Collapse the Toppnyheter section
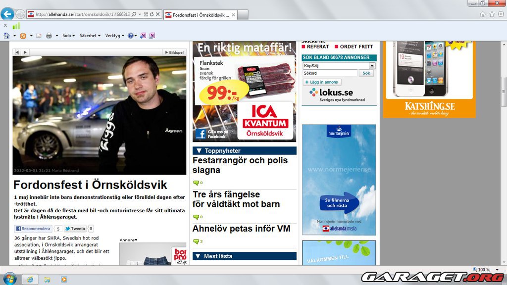The height and width of the screenshot is (285, 507). click(x=199, y=150)
